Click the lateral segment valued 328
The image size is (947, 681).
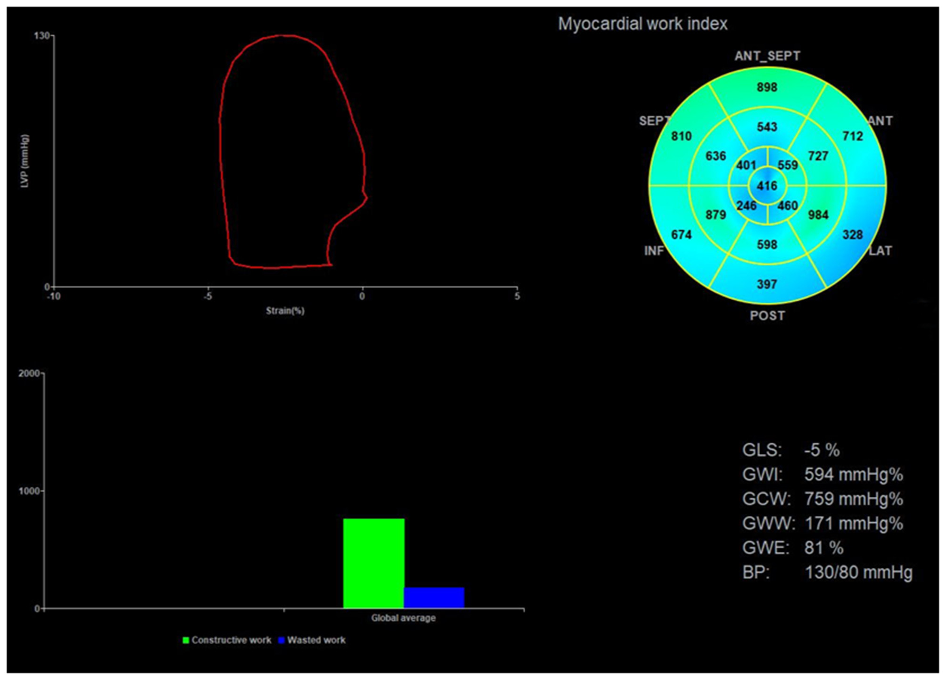tap(852, 235)
